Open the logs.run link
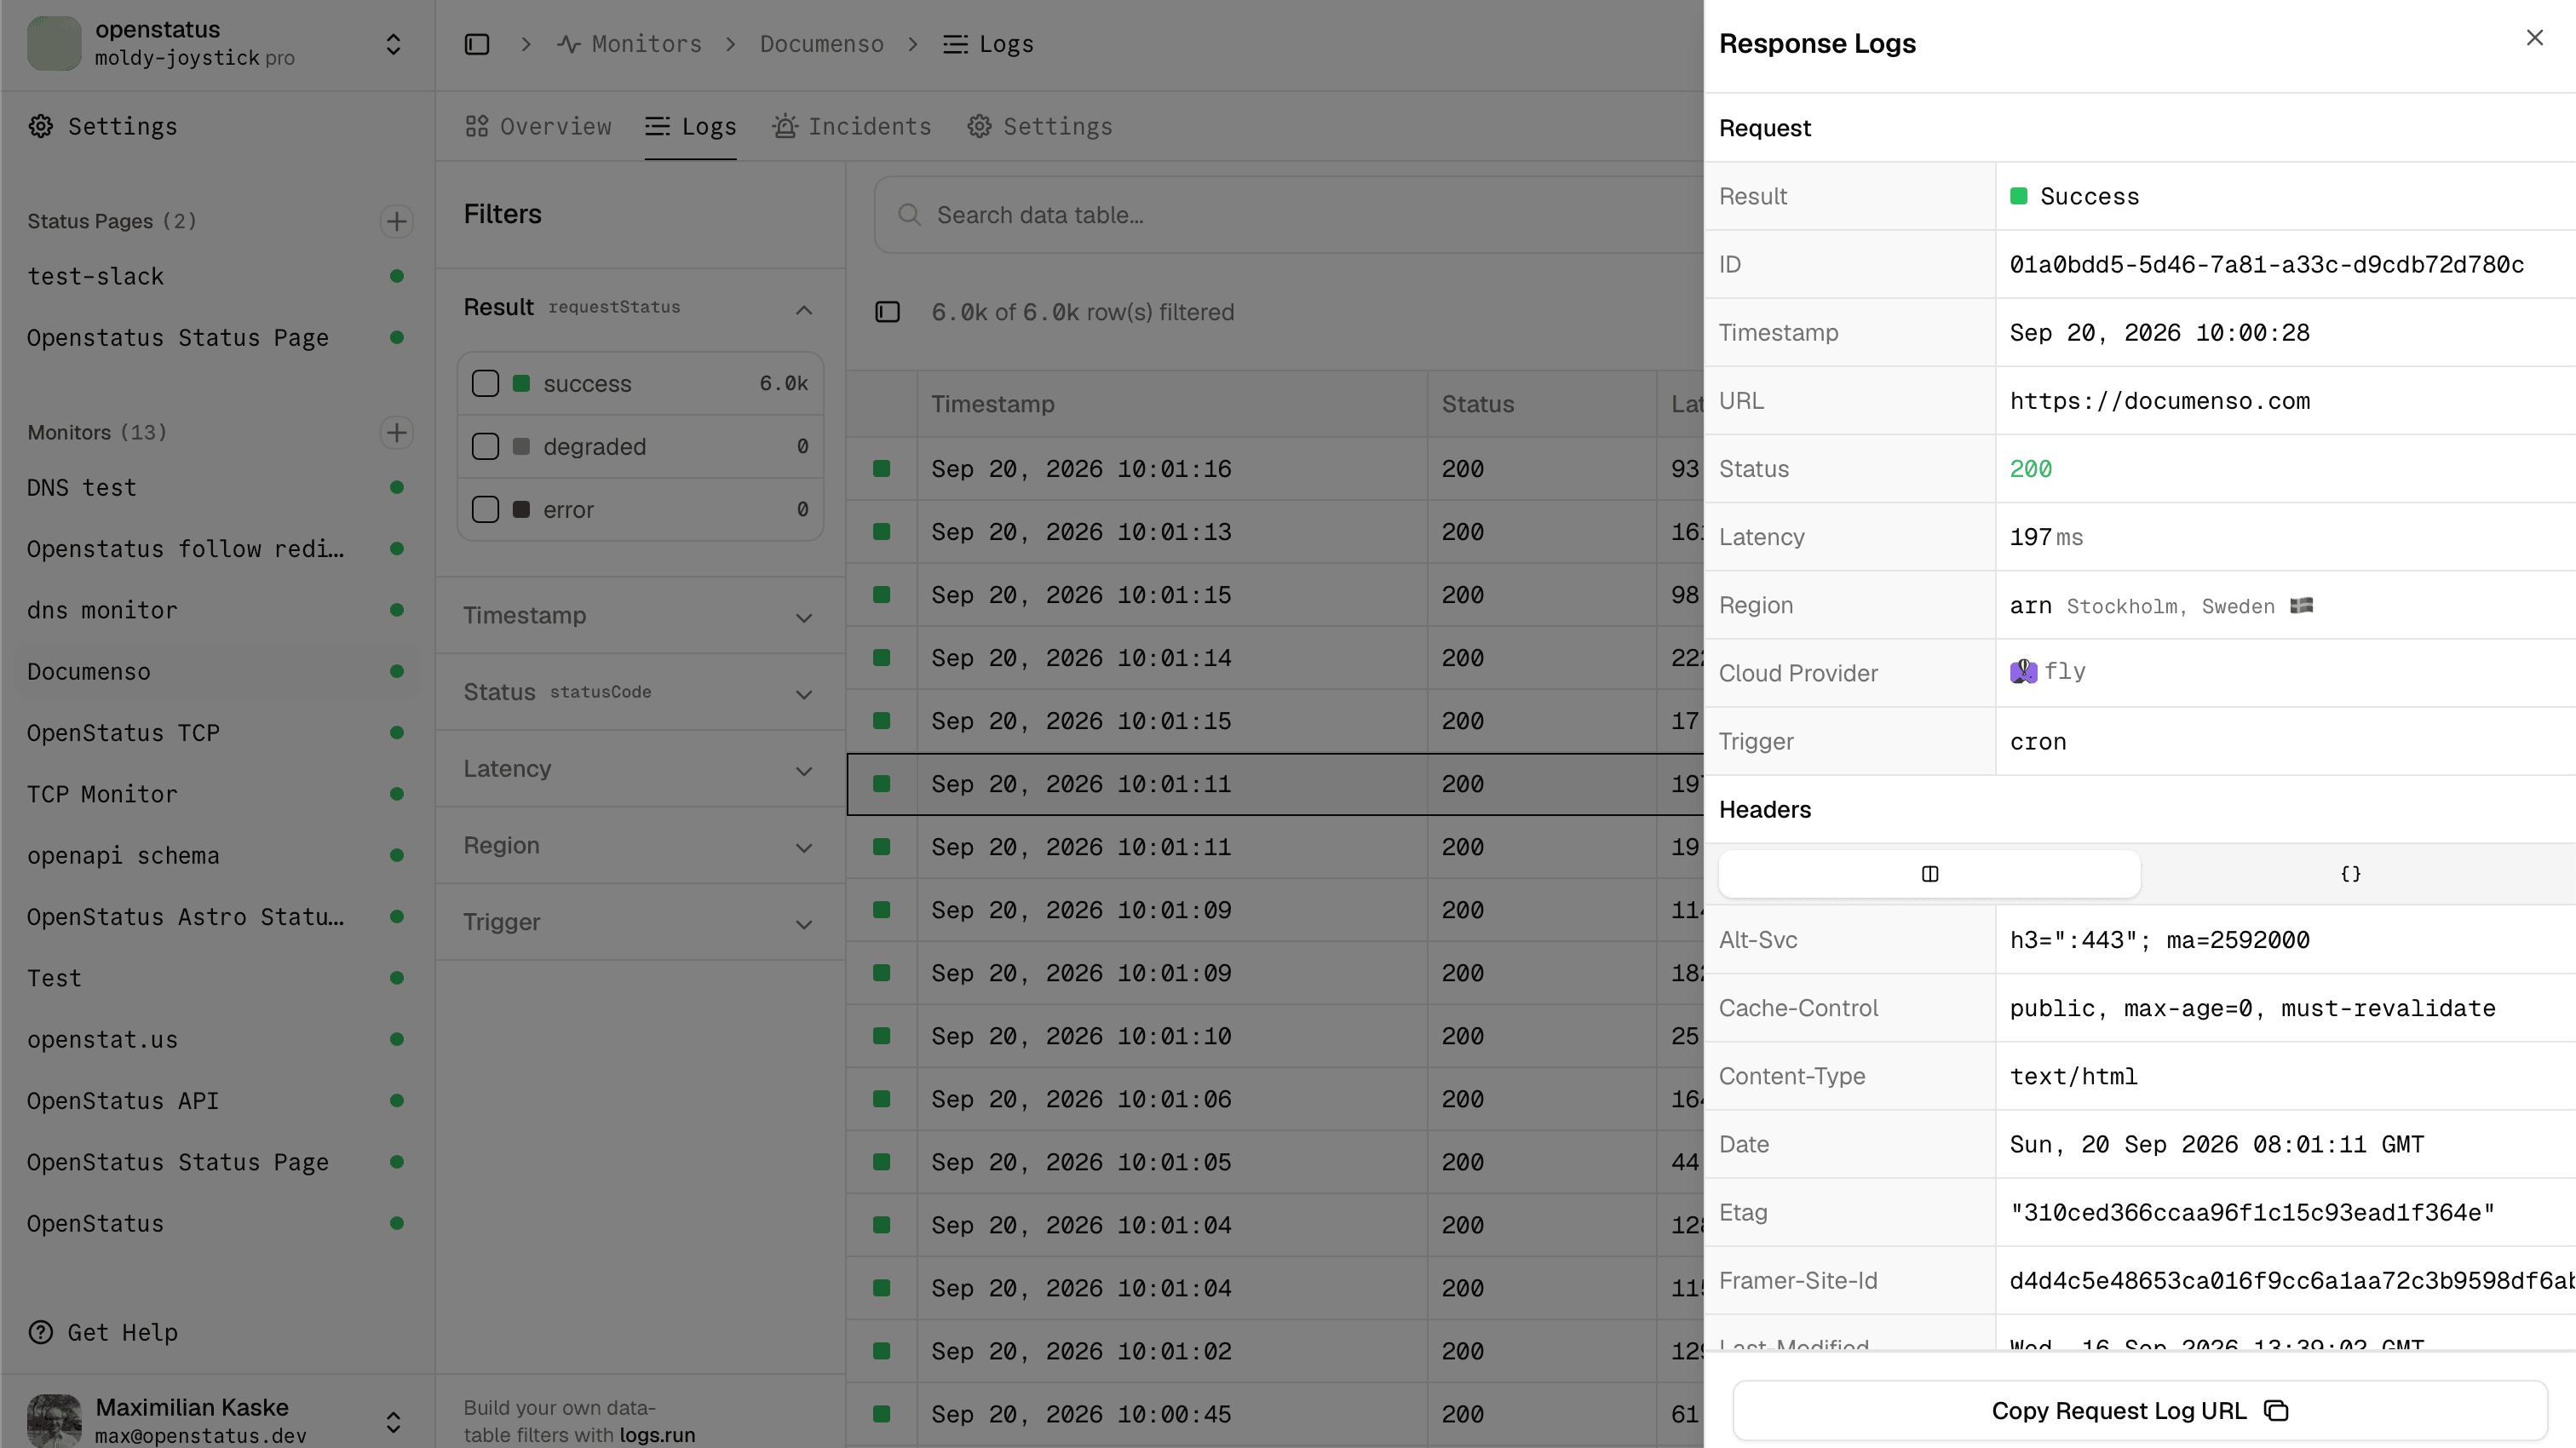2576x1448 pixels. 657,1434
